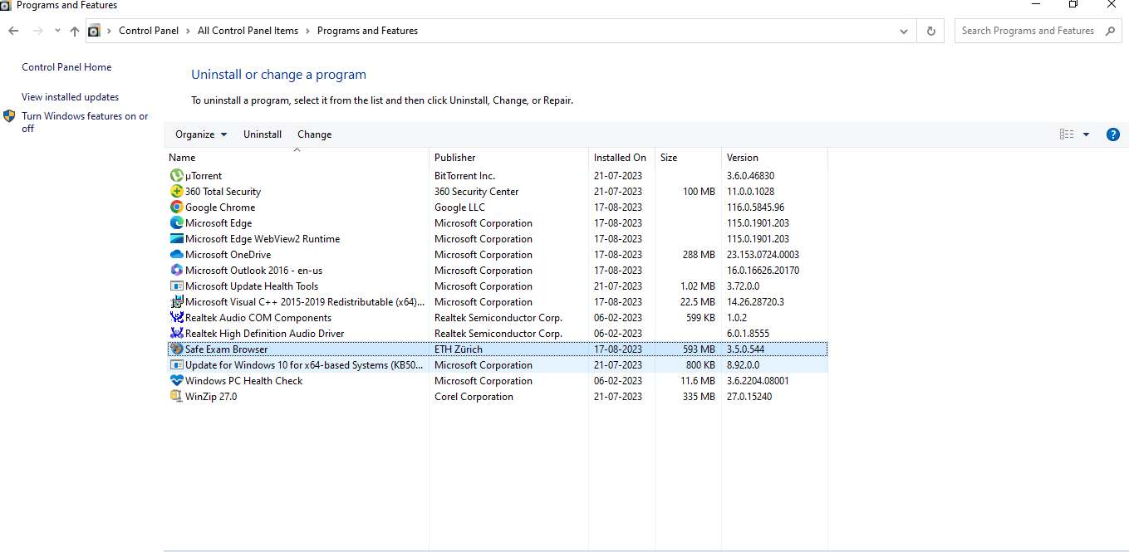The image size is (1129, 552).
Task: Click the Control Panel breadcrumb
Action: click(149, 31)
